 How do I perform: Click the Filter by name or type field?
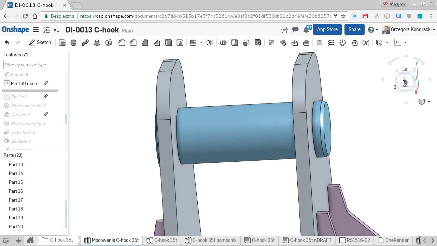34,65
